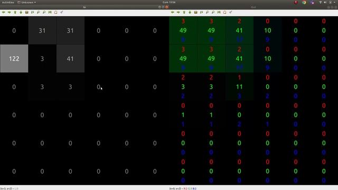Pan down in the Out window
This screenshot has width=338, height=190.
click(x=190, y=12)
